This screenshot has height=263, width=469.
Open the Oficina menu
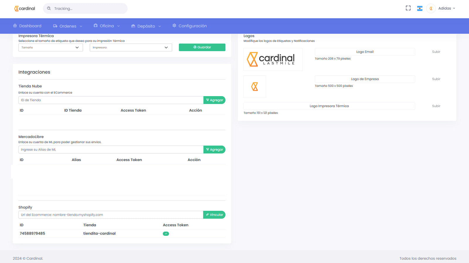(x=107, y=26)
